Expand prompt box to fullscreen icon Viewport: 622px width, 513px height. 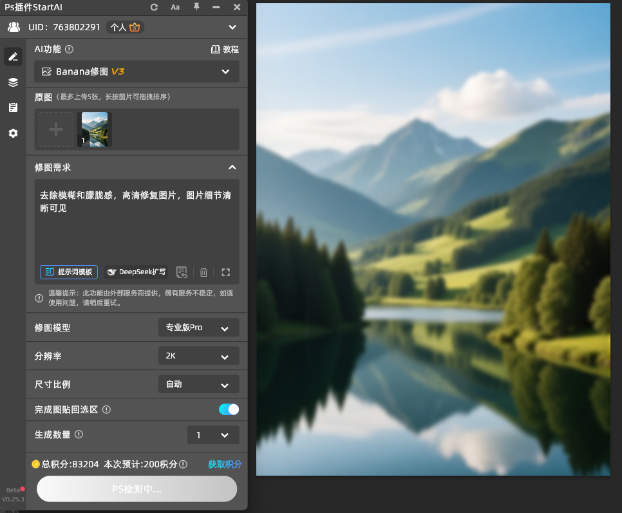226,272
